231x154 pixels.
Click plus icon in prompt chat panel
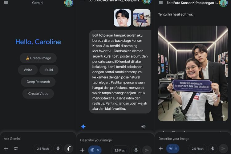82,150
